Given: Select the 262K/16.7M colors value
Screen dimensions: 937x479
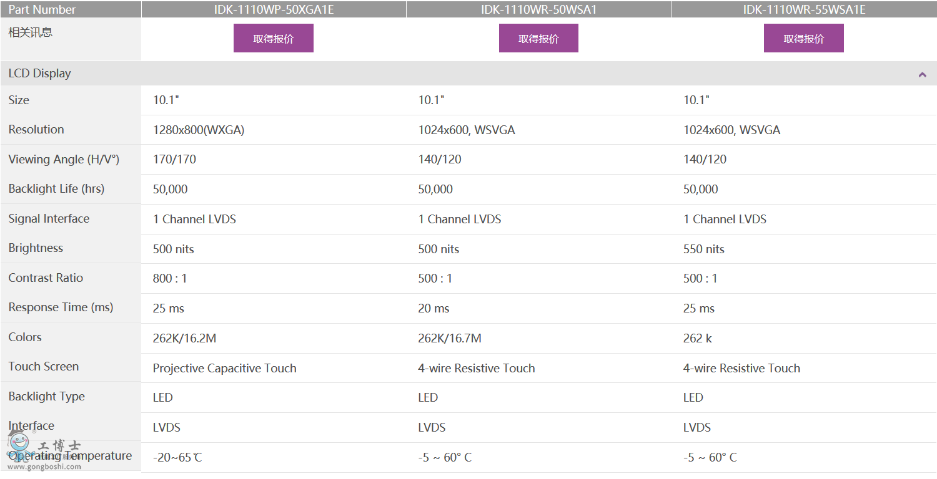Looking at the screenshot, I should [x=449, y=339].
